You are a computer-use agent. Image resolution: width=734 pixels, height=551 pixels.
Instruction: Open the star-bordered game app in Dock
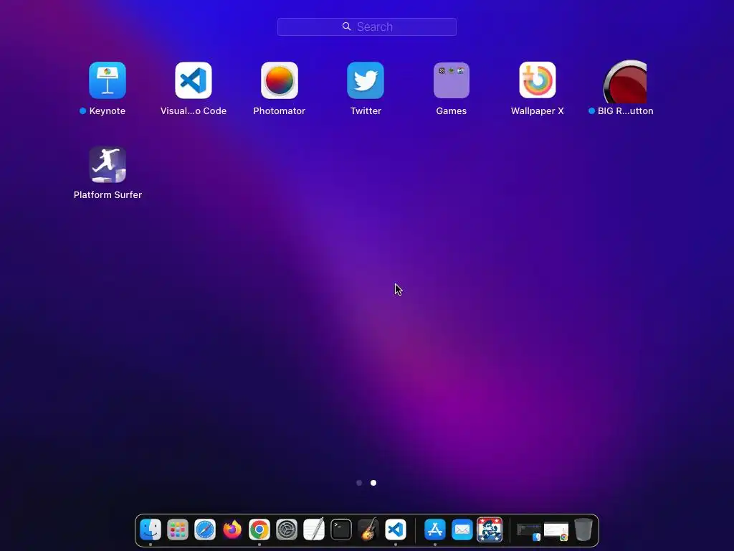tap(490, 530)
